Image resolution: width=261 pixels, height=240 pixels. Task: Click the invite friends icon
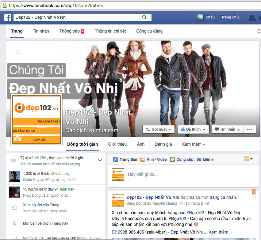pyautogui.click(x=14, y=223)
